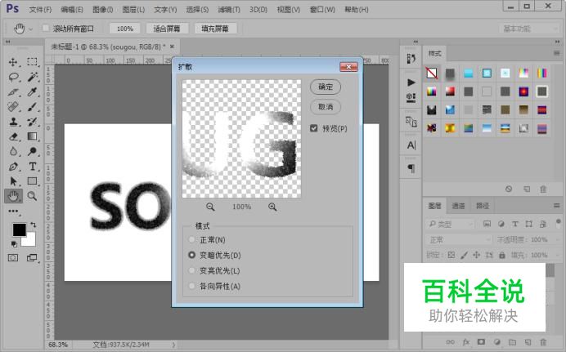This screenshot has height=352, width=566.
Task: Zoom out the Diffuse preview
Action: click(210, 207)
